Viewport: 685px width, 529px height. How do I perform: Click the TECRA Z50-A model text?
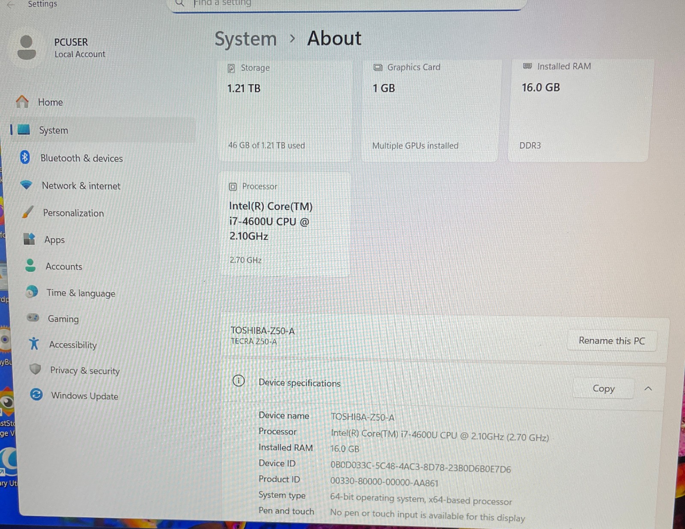pos(253,341)
